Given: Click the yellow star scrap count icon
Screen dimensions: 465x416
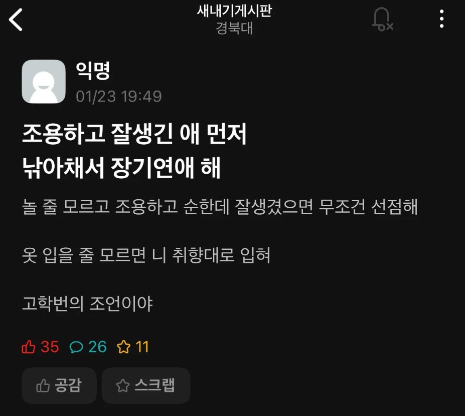Looking at the screenshot, I should coord(124,347).
